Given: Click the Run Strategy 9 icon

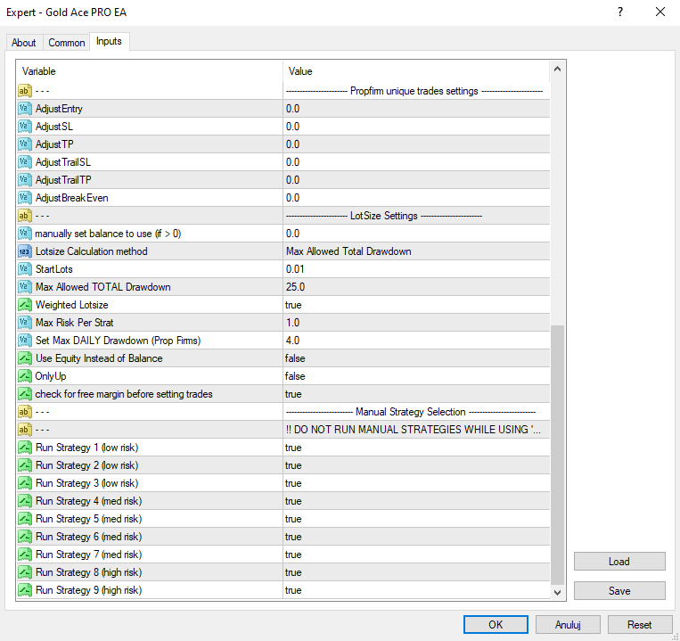Looking at the screenshot, I should pyautogui.click(x=25, y=590).
